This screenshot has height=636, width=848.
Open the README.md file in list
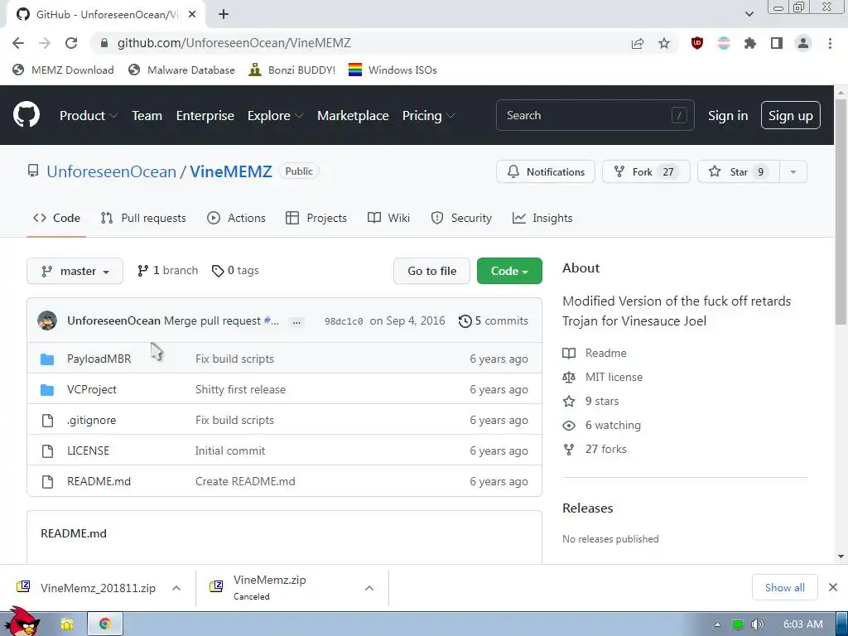pyautogui.click(x=99, y=481)
